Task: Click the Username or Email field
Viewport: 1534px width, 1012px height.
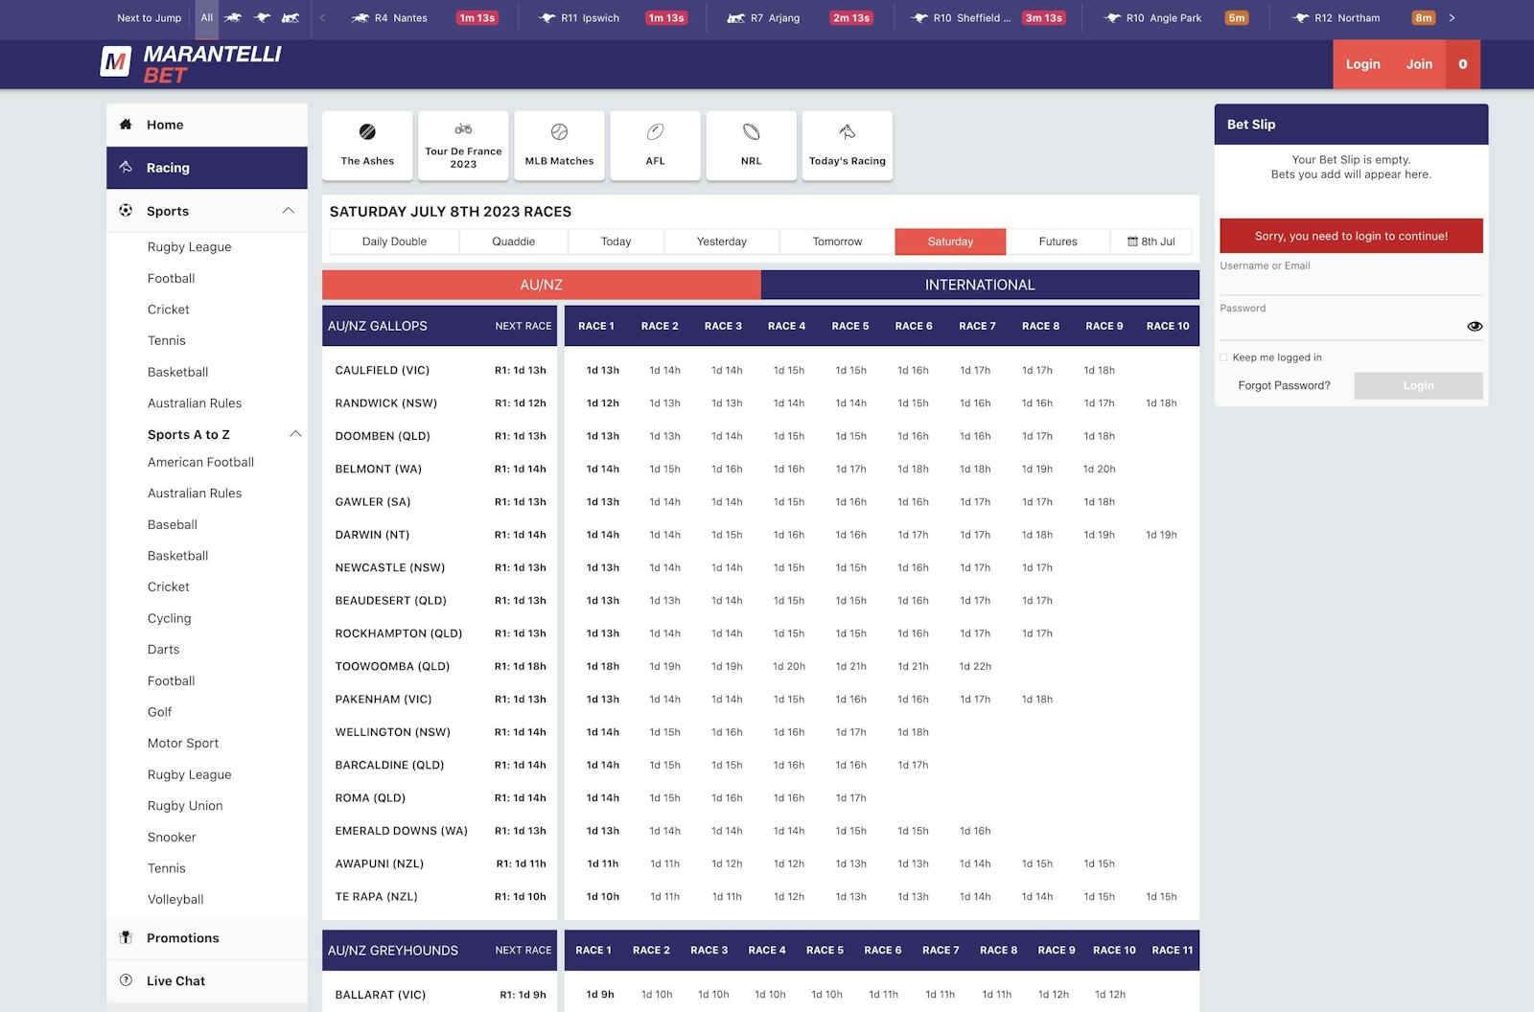Action: coord(1350,281)
